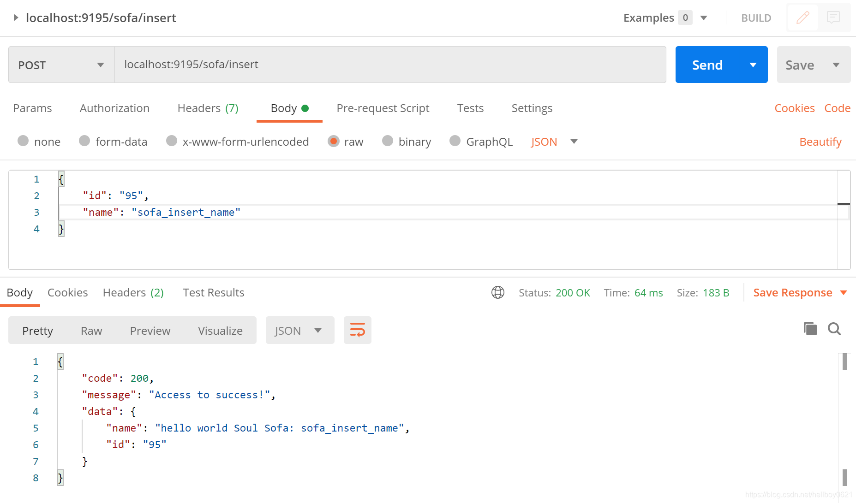856x503 pixels.
Task: Open request Headers (7) tab
Action: pyautogui.click(x=208, y=108)
